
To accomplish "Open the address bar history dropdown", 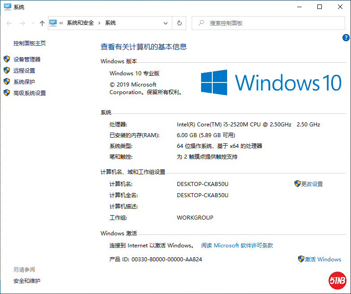I will pyautogui.click(x=166, y=23).
